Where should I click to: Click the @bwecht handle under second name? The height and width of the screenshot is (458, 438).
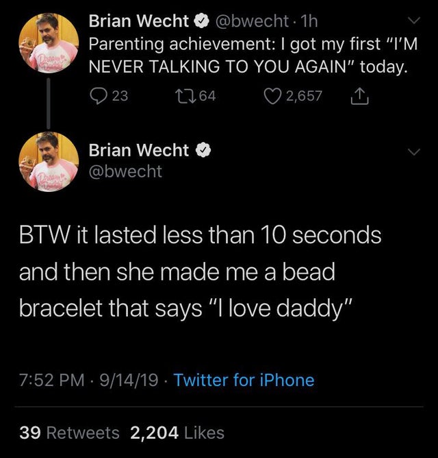(x=125, y=171)
